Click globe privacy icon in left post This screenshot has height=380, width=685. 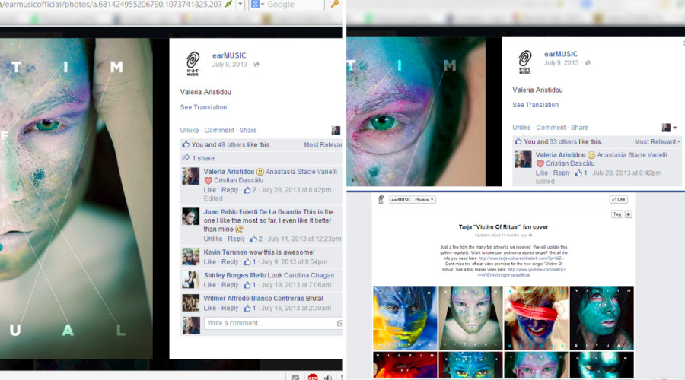click(256, 65)
